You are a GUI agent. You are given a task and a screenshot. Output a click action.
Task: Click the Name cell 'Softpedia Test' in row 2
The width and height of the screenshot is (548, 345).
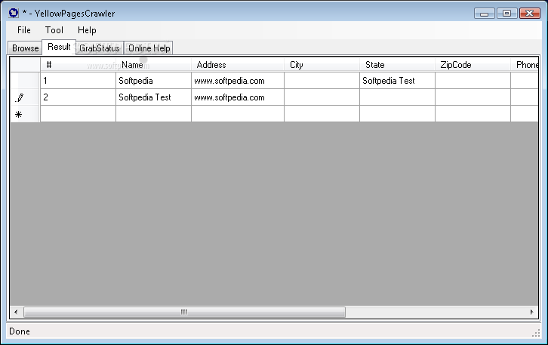[x=153, y=97]
